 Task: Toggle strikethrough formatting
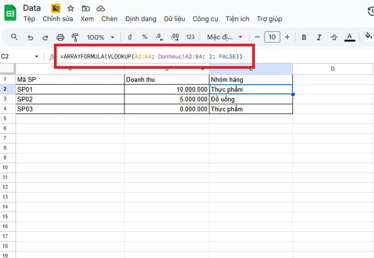(334, 37)
